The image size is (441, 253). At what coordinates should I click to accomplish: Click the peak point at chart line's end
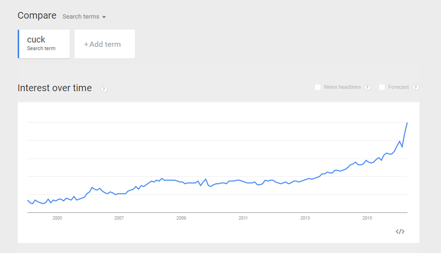click(x=407, y=123)
